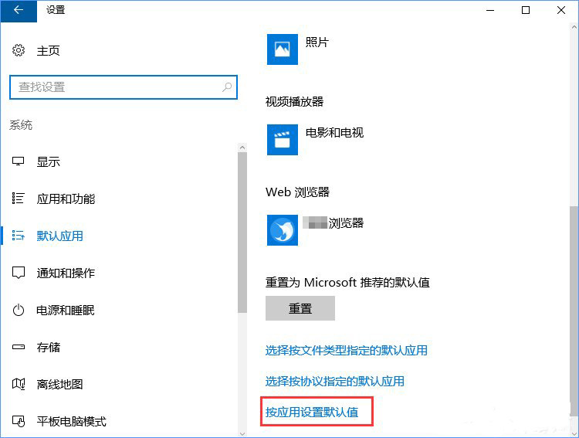Click the 离线地图 map icon
579x438 pixels.
(x=19, y=385)
